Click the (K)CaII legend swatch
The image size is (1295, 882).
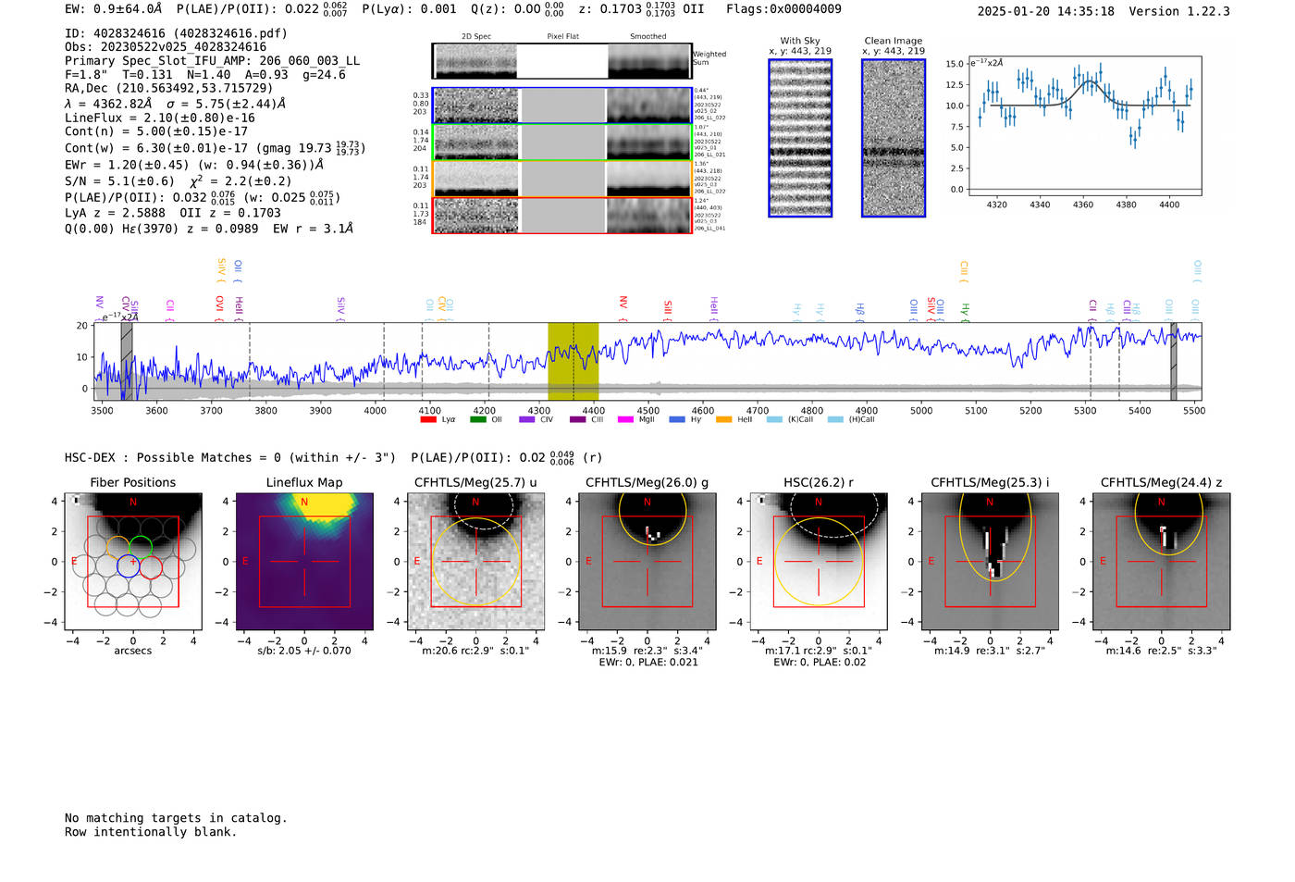(774, 419)
